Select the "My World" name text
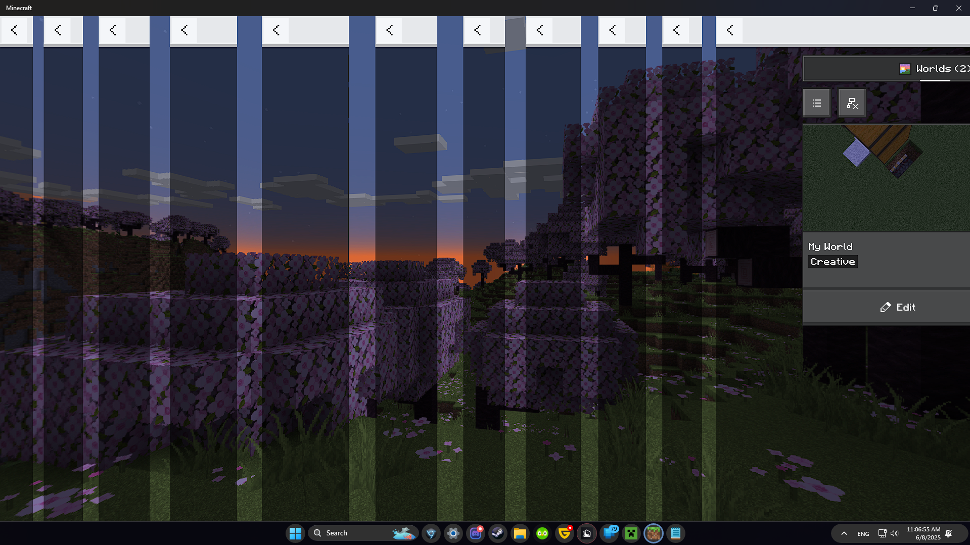The width and height of the screenshot is (970, 545). point(830,246)
